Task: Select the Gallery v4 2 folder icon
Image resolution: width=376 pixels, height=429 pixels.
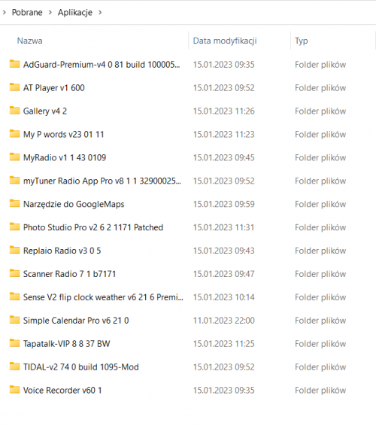Action: (x=14, y=111)
